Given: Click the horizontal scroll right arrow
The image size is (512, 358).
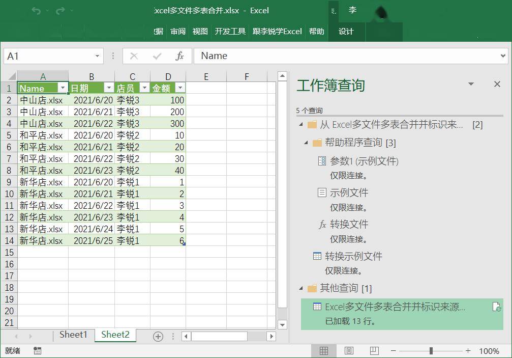Looking at the screenshot, I should tap(271, 337).
